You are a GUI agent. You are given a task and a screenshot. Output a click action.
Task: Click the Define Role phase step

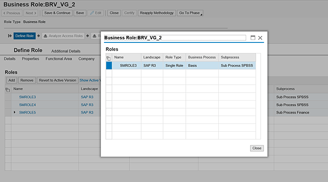(24, 36)
